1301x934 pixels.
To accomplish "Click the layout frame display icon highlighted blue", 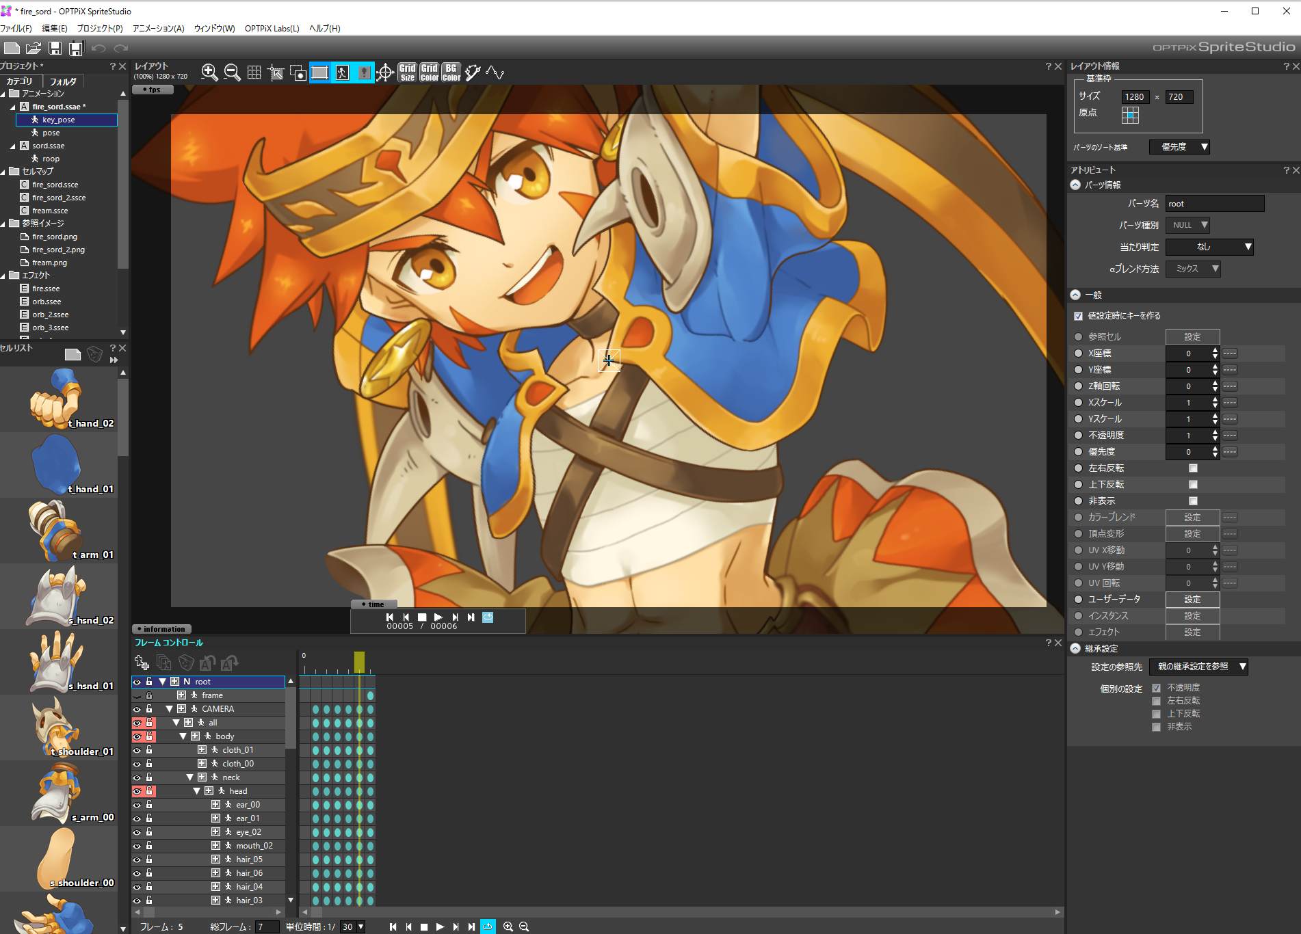I will pos(319,72).
